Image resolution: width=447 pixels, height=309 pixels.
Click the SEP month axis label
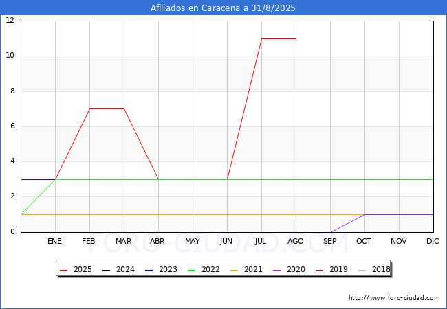pyautogui.click(x=330, y=241)
